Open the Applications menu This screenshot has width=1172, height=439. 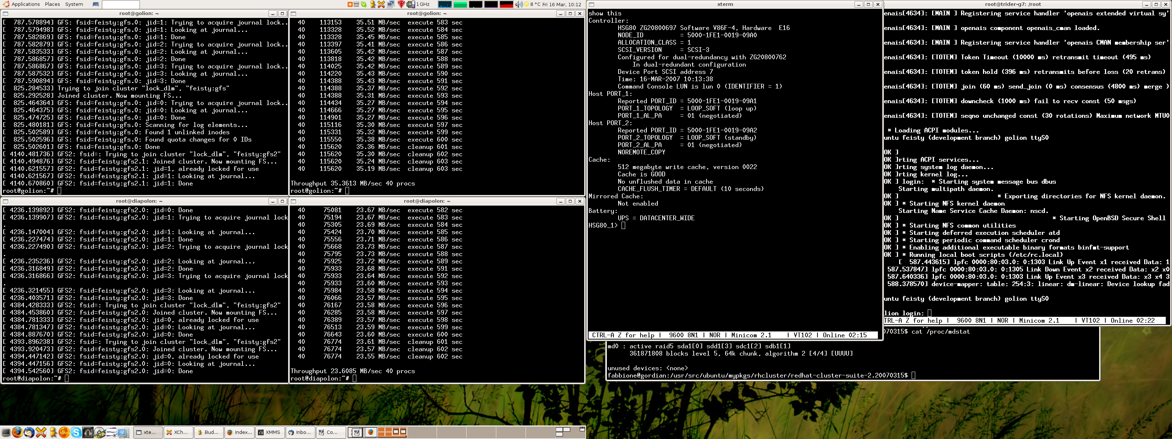tap(21, 4)
